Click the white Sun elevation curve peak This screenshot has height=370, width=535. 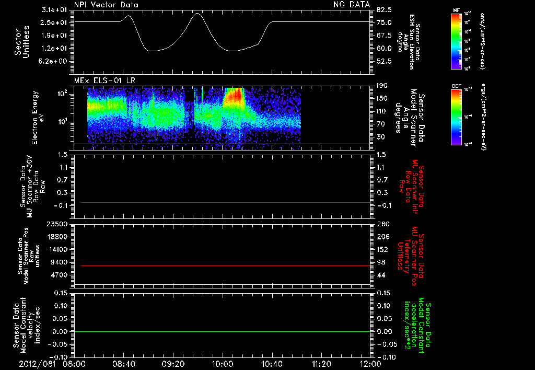tap(197, 14)
